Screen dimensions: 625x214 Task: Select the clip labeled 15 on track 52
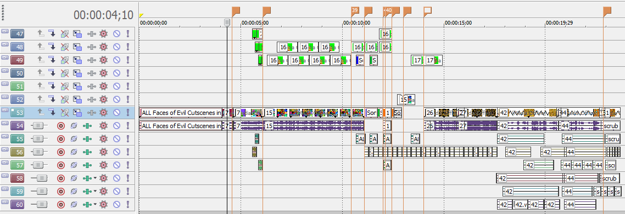pos(406,100)
